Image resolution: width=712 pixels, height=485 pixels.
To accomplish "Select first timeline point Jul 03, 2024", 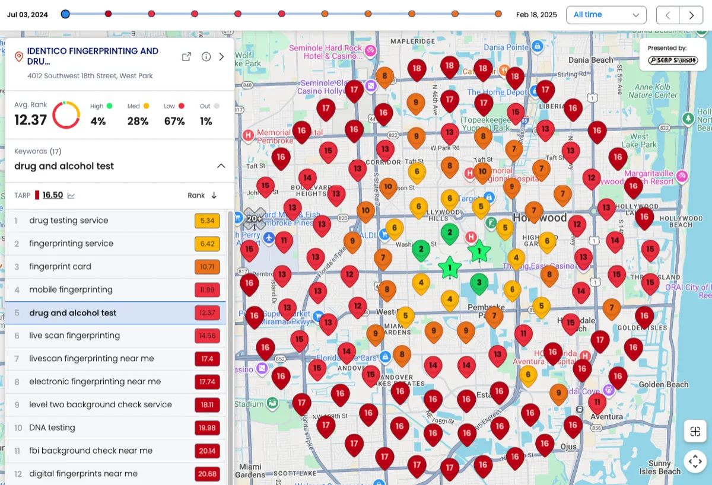I will 65,14.
